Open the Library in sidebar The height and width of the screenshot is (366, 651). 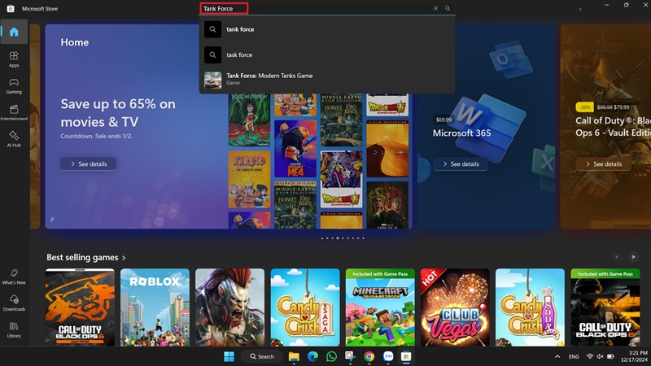pos(14,329)
